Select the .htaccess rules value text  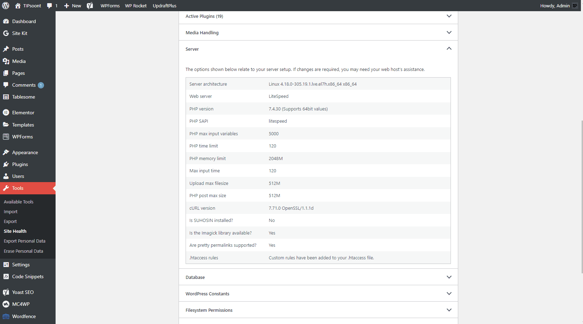(321, 258)
